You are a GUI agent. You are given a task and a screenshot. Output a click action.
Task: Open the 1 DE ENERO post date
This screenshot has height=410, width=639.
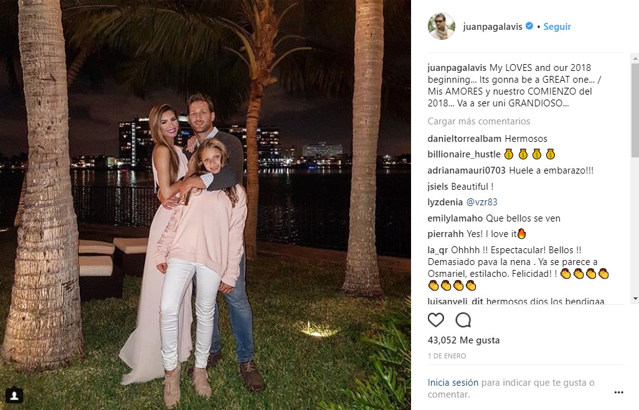[447, 356]
